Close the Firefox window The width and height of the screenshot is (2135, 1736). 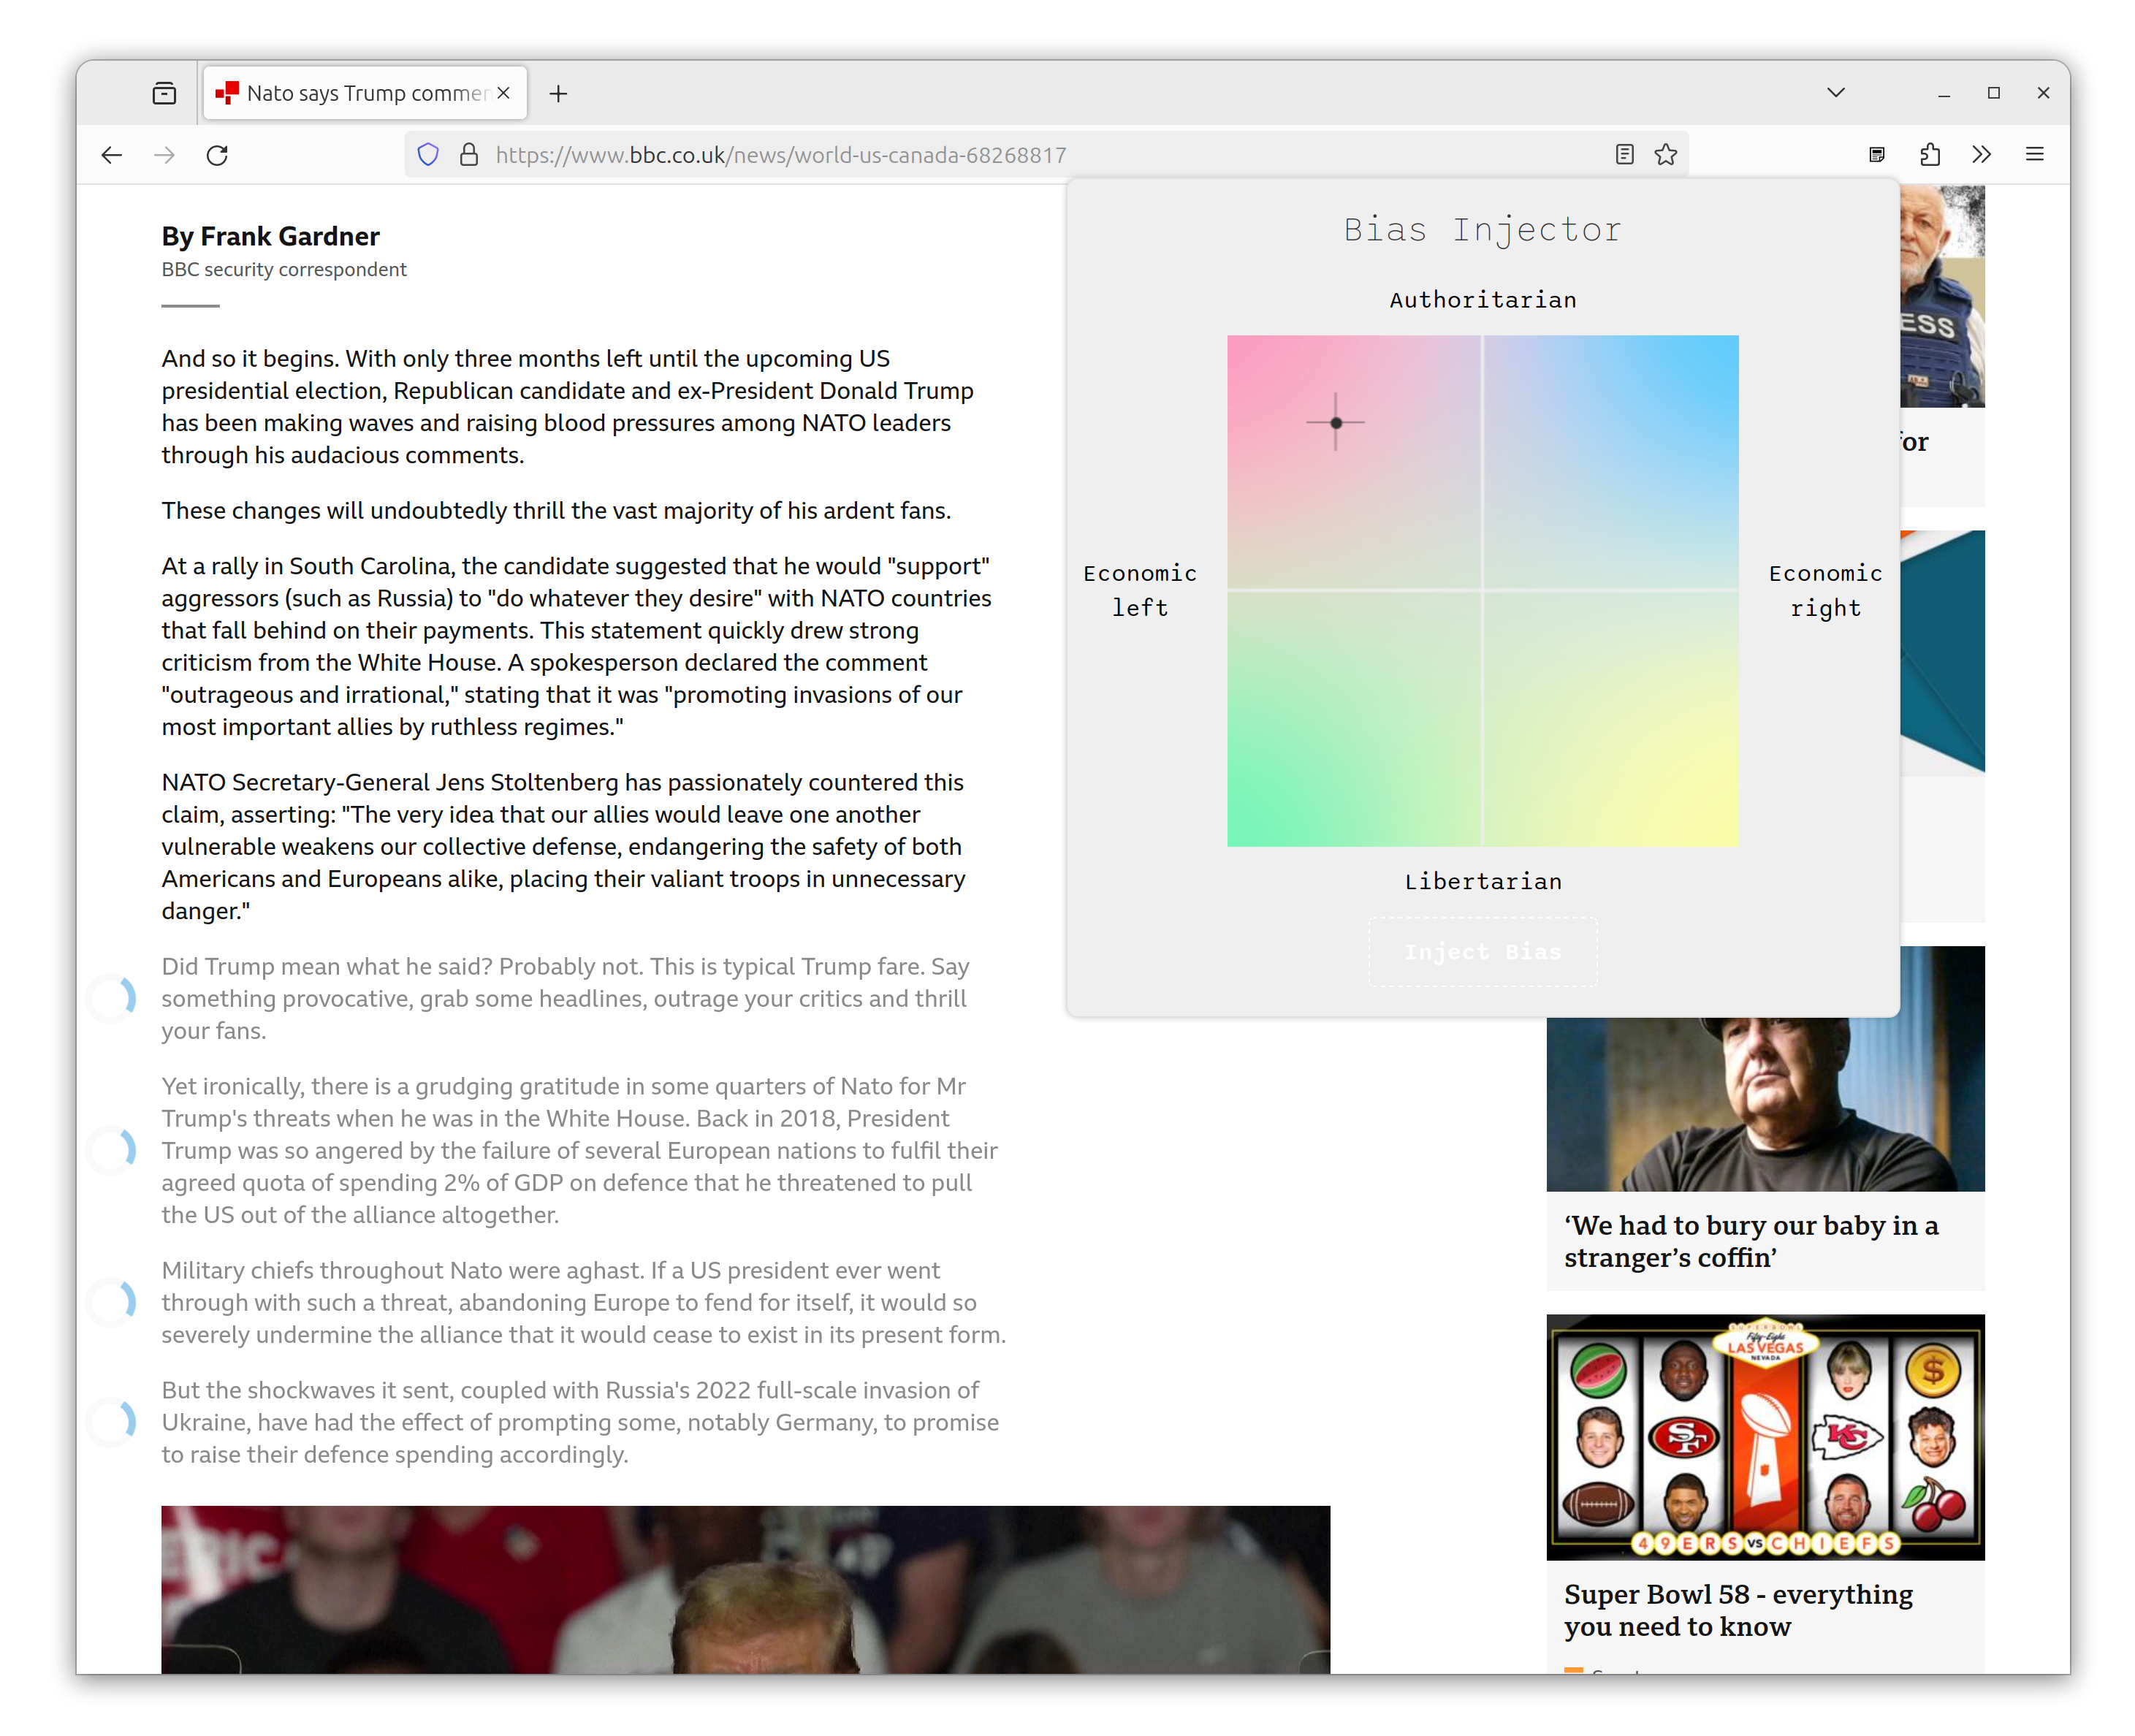(x=2043, y=93)
